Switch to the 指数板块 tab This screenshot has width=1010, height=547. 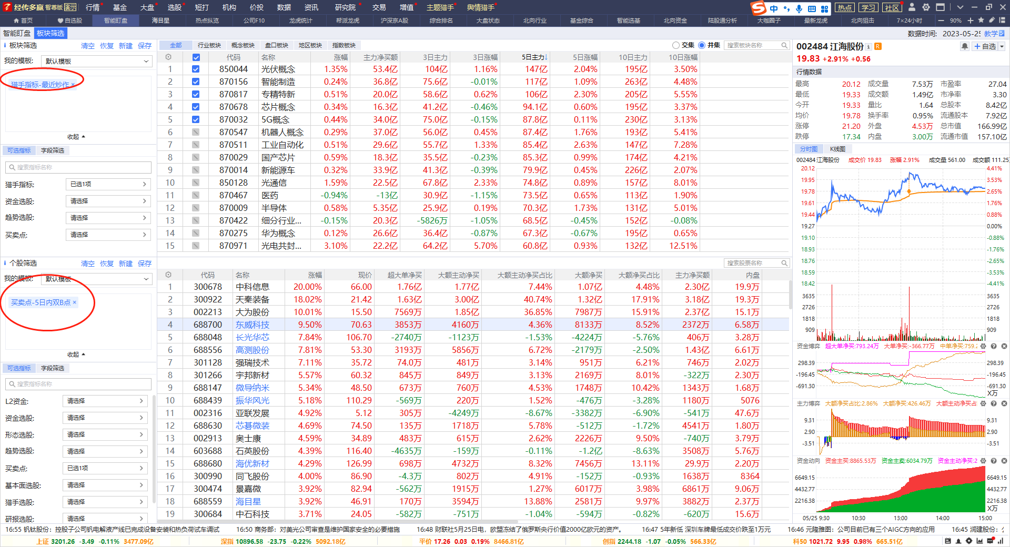pyautogui.click(x=344, y=45)
